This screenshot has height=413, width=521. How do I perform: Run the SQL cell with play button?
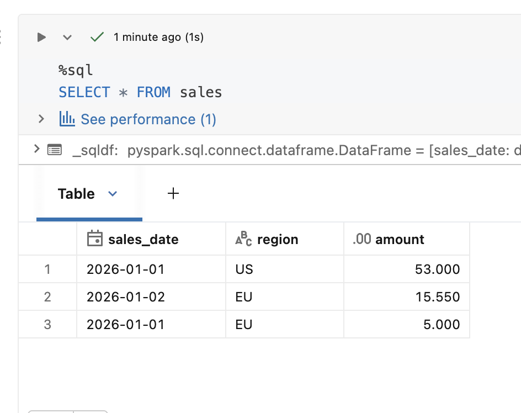tap(41, 37)
